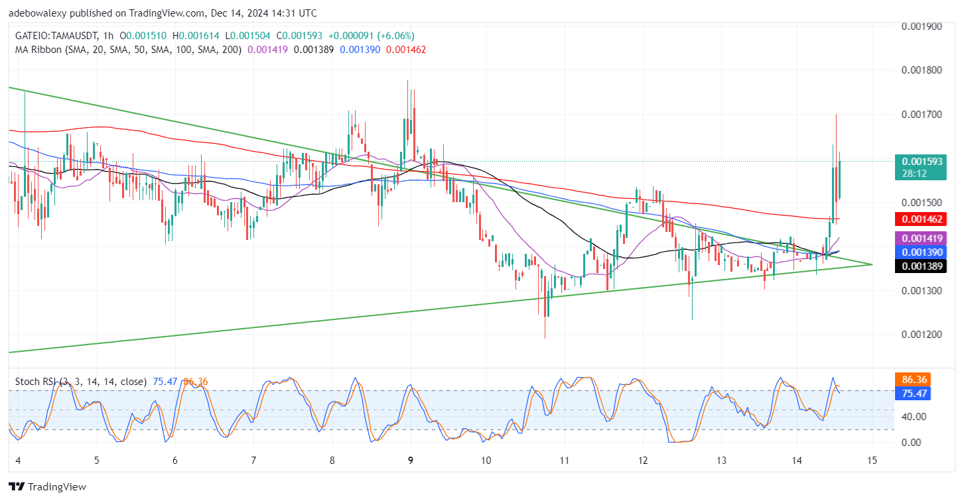
Task: Click date 13 on the time axis
Action: pyautogui.click(x=722, y=461)
